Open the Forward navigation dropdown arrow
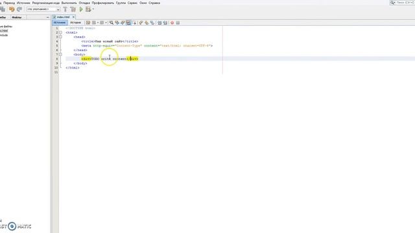The height and width of the screenshot is (233, 415). point(106,23)
